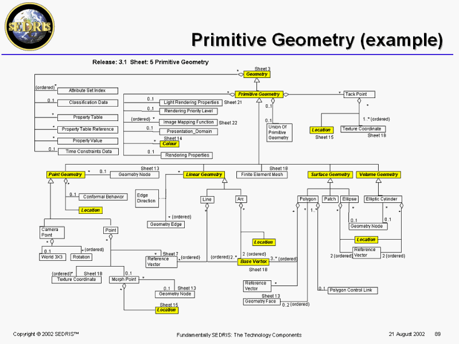Click the Attribute Set Index box

[x=87, y=91]
